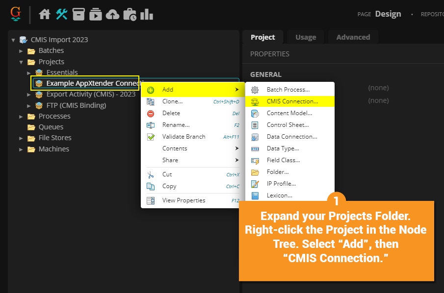The image size is (444, 293).
Task: Click the Validate Branch checkmark icon
Action: (x=151, y=137)
